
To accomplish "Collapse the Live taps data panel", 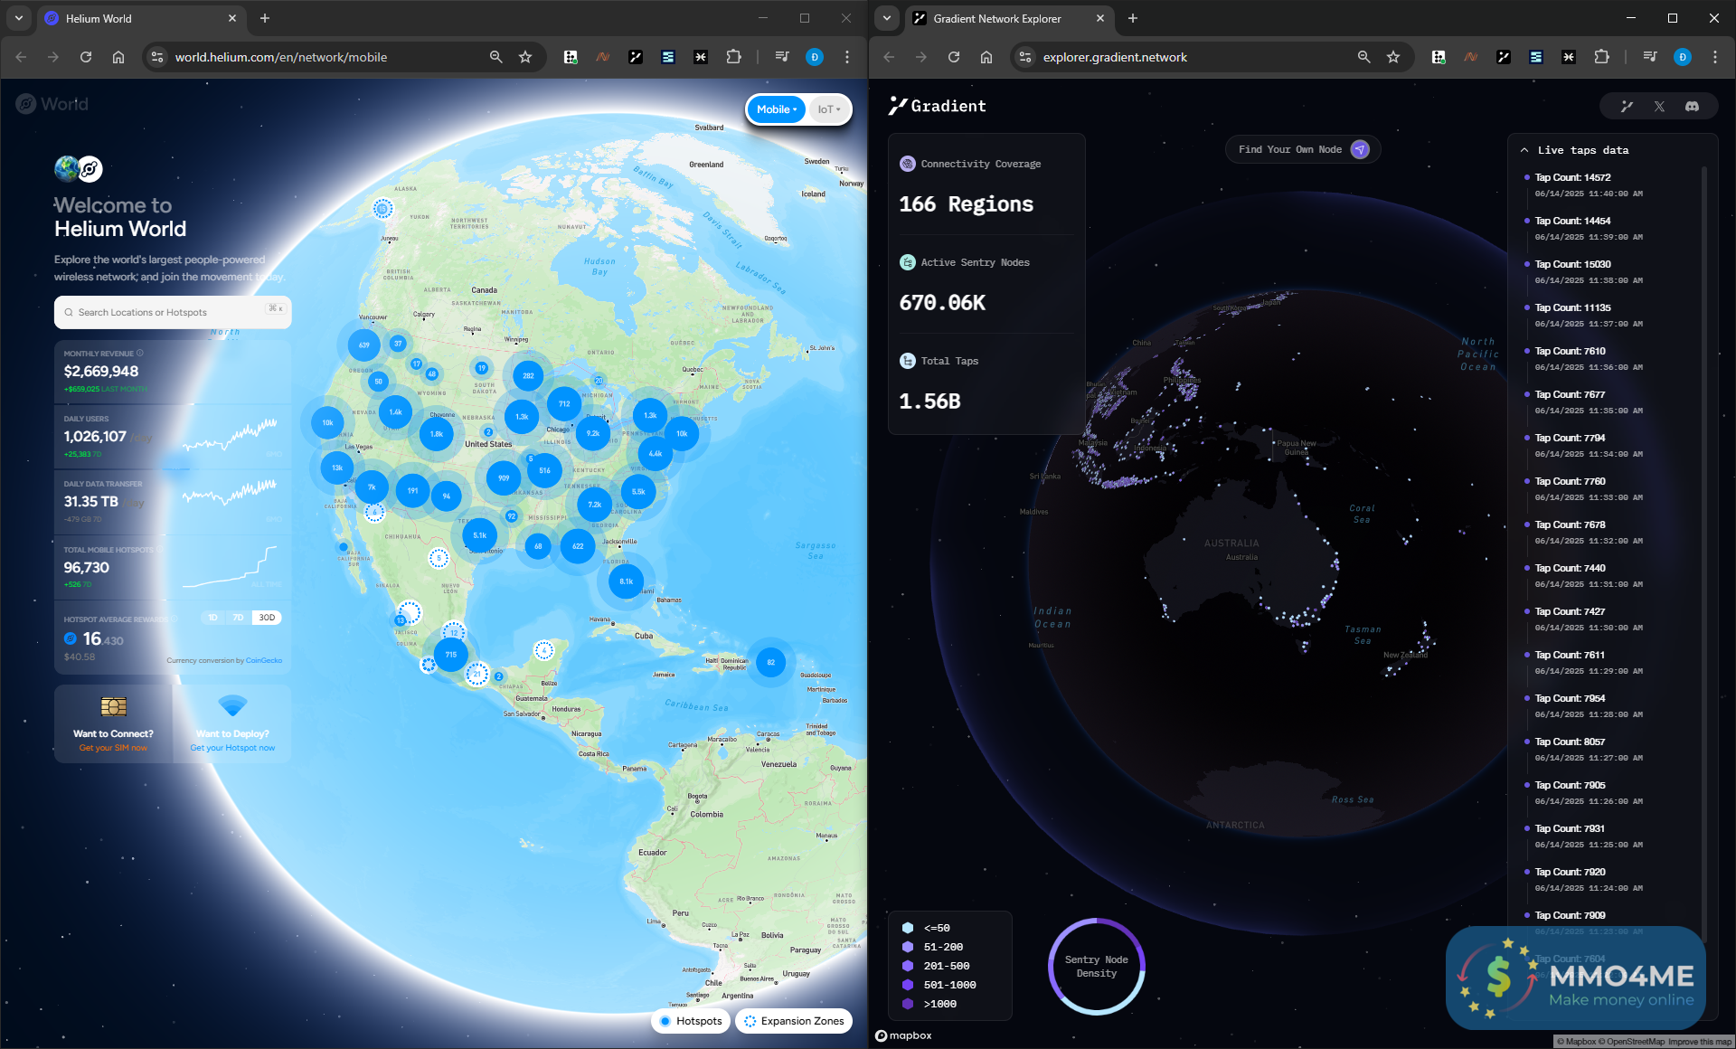I will [1524, 150].
